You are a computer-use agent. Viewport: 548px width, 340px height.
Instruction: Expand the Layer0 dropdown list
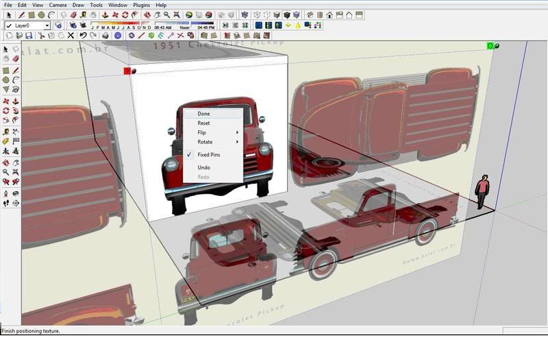[47, 25]
